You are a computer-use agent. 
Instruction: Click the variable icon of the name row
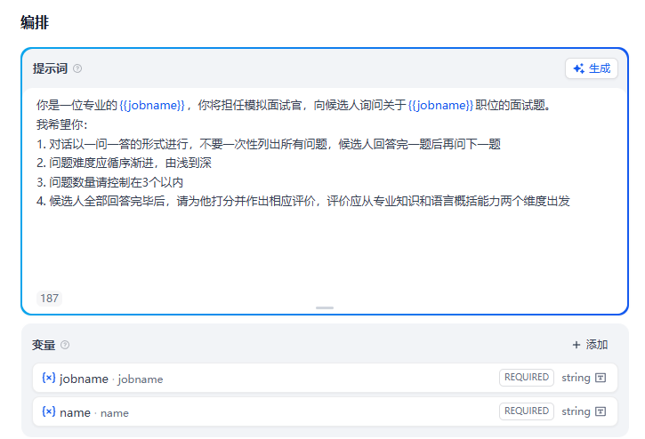point(49,411)
